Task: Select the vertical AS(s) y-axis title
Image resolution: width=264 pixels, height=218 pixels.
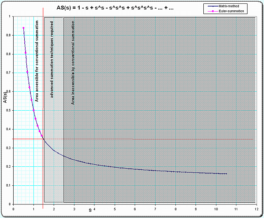Action: click(5, 106)
